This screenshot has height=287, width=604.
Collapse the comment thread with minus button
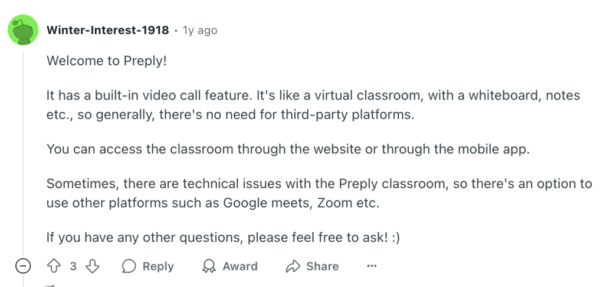coord(23,266)
